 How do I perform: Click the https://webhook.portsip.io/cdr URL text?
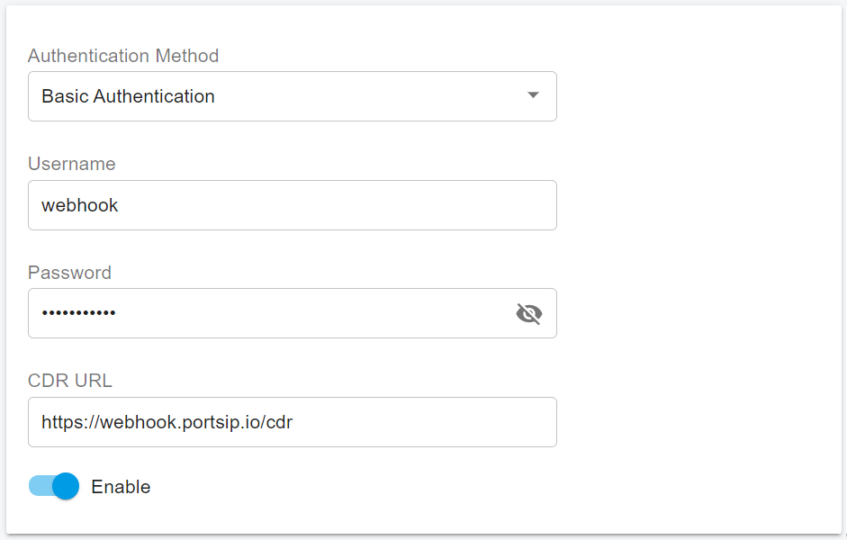[167, 422]
